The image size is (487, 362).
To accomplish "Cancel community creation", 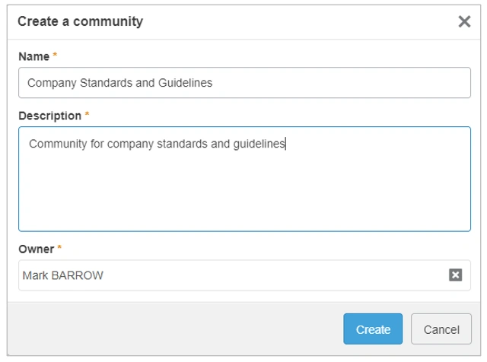I will pyautogui.click(x=441, y=329).
